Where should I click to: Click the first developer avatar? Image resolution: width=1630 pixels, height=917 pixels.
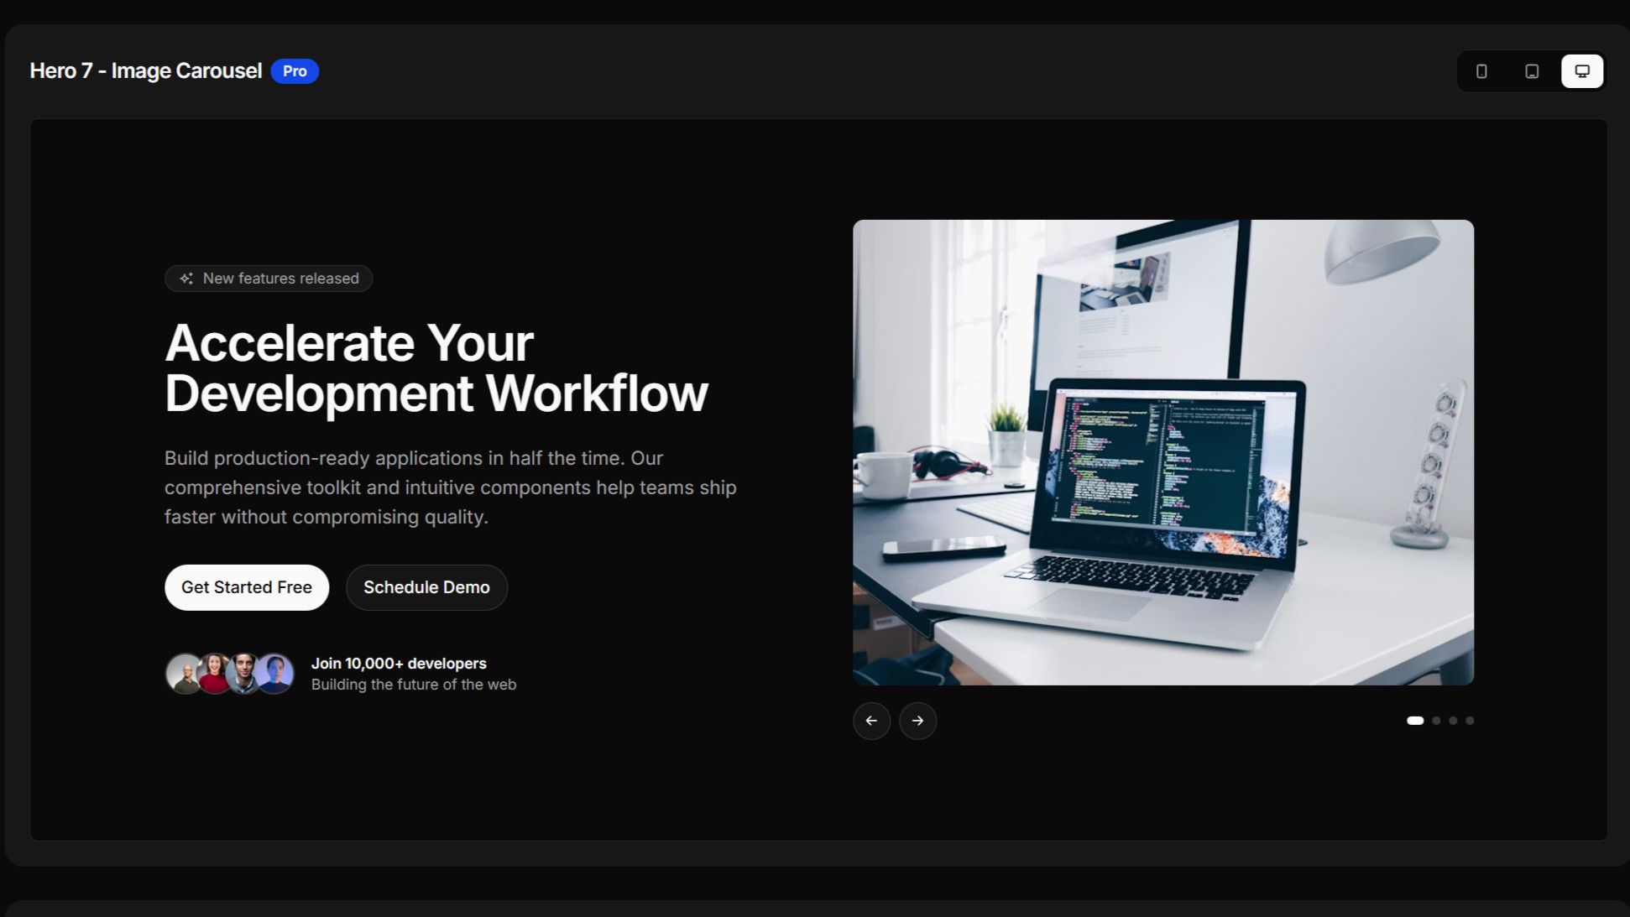pos(181,674)
